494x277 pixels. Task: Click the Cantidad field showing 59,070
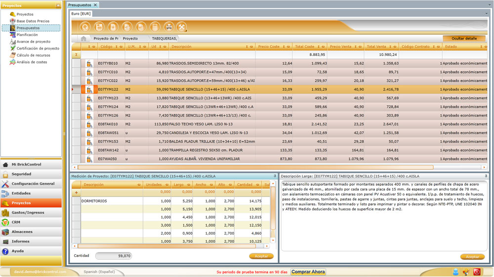click(114, 256)
